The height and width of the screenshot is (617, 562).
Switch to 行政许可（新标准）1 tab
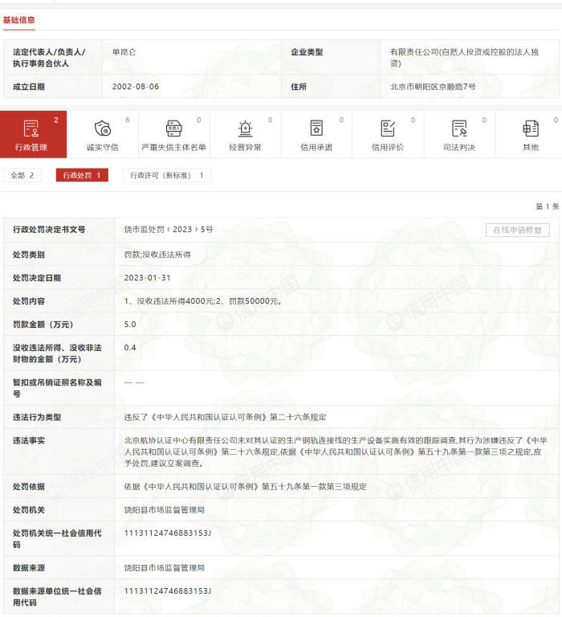click(x=167, y=175)
